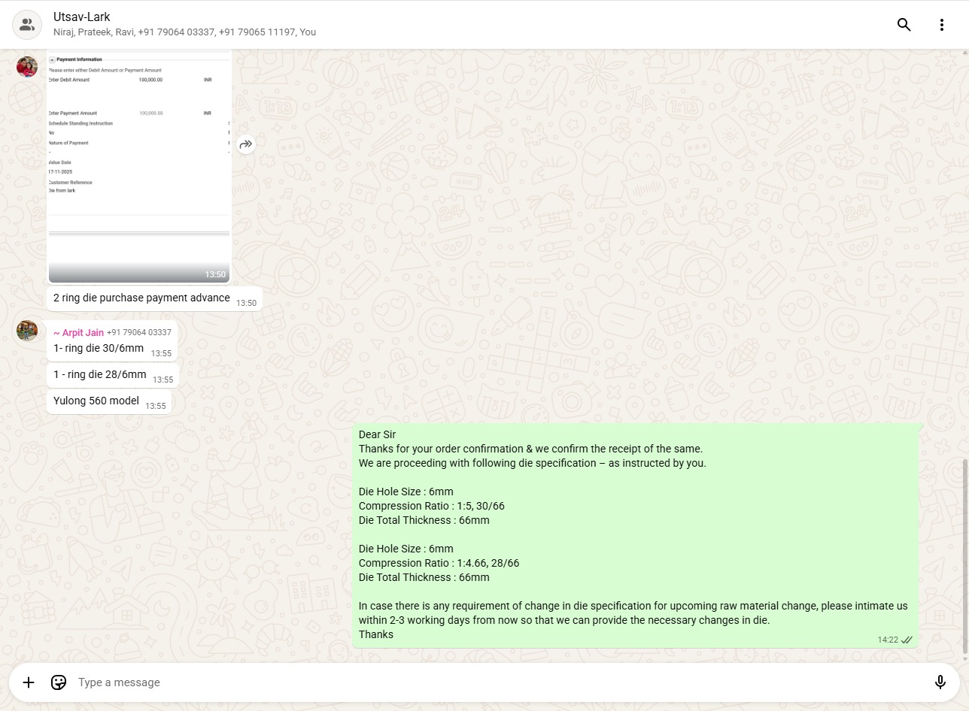
Task: Click Arpit Jain's profile picture
Action: coord(27,331)
